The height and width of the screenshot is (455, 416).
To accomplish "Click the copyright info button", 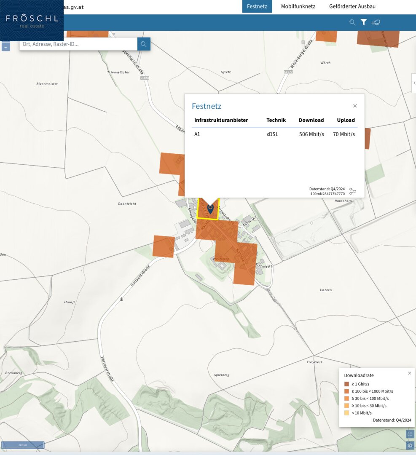I will click(410, 445).
